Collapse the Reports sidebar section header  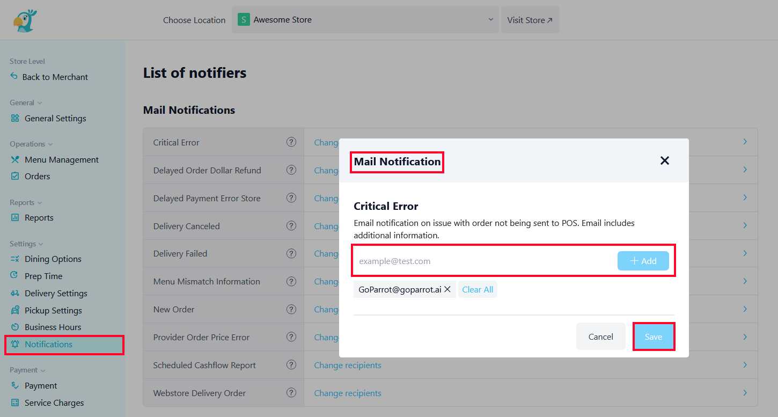[x=26, y=202]
